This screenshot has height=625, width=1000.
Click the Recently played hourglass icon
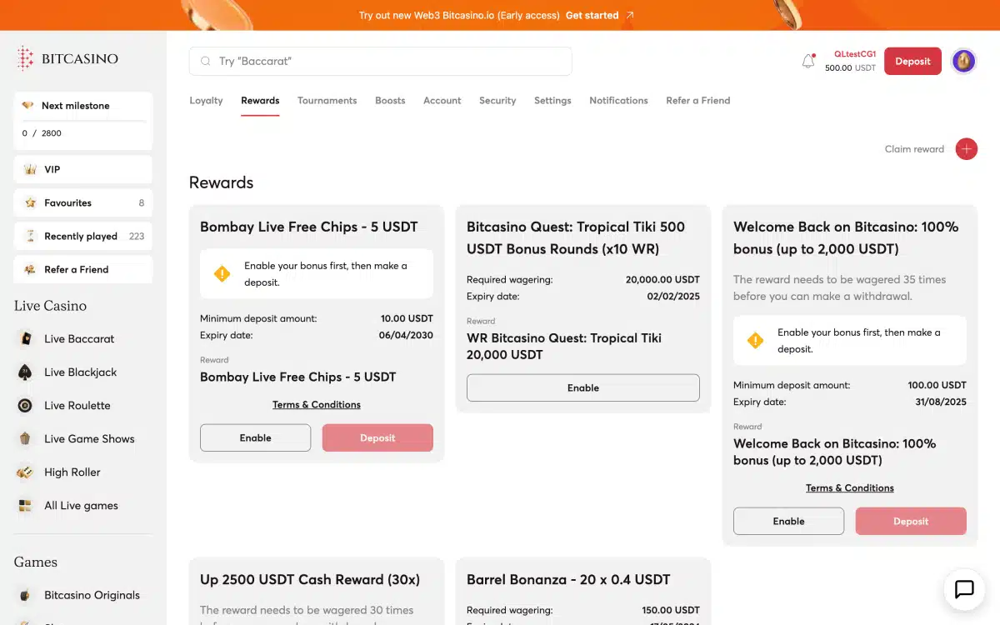pos(30,236)
